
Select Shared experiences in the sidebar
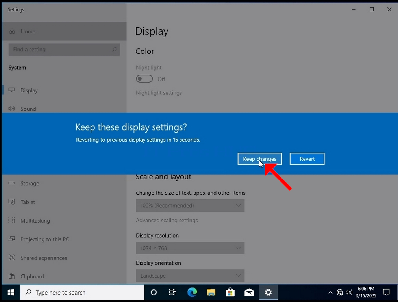tap(64, 258)
